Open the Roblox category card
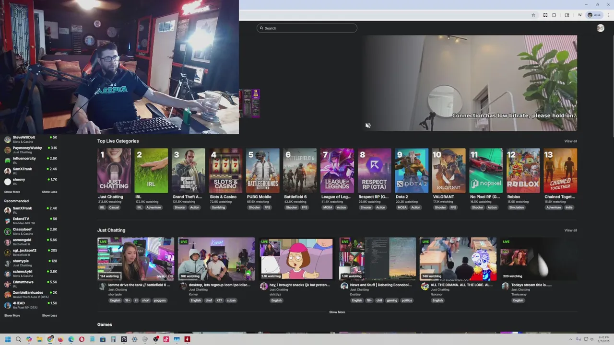 (523, 171)
